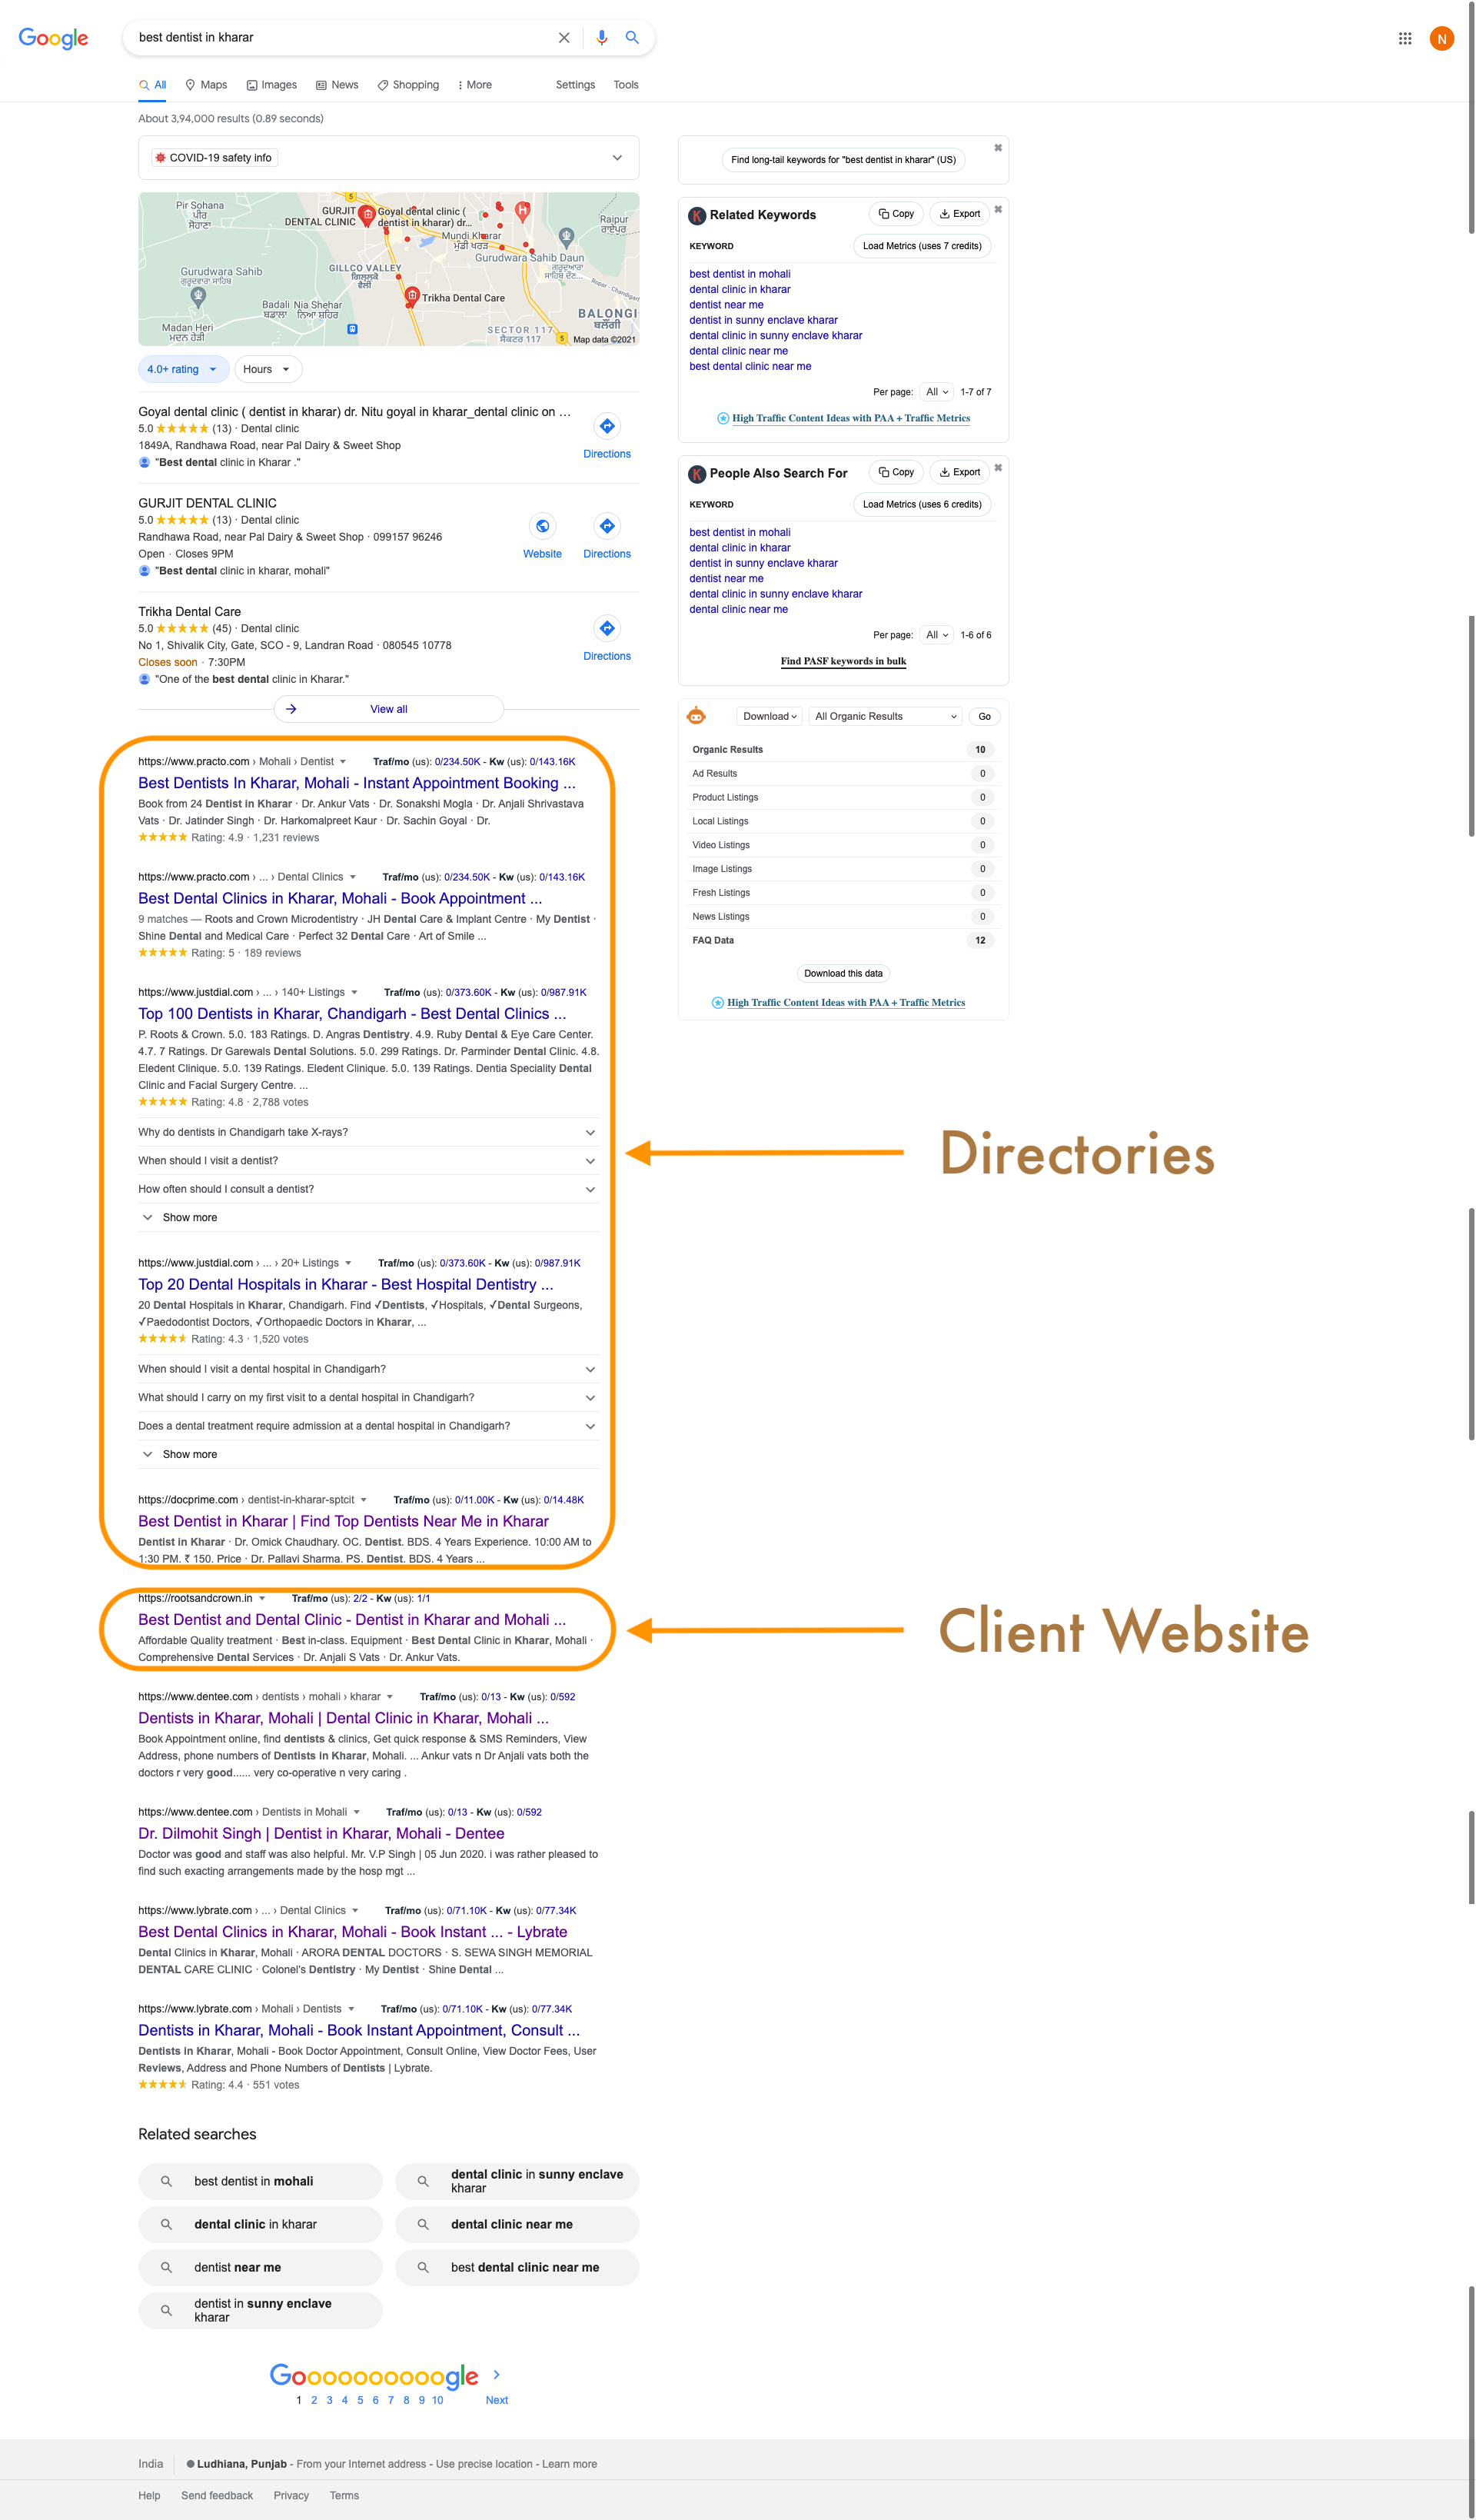Open Find PASF keywords in bulk link
Image resolution: width=1476 pixels, height=2520 pixels.
[x=843, y=661]
